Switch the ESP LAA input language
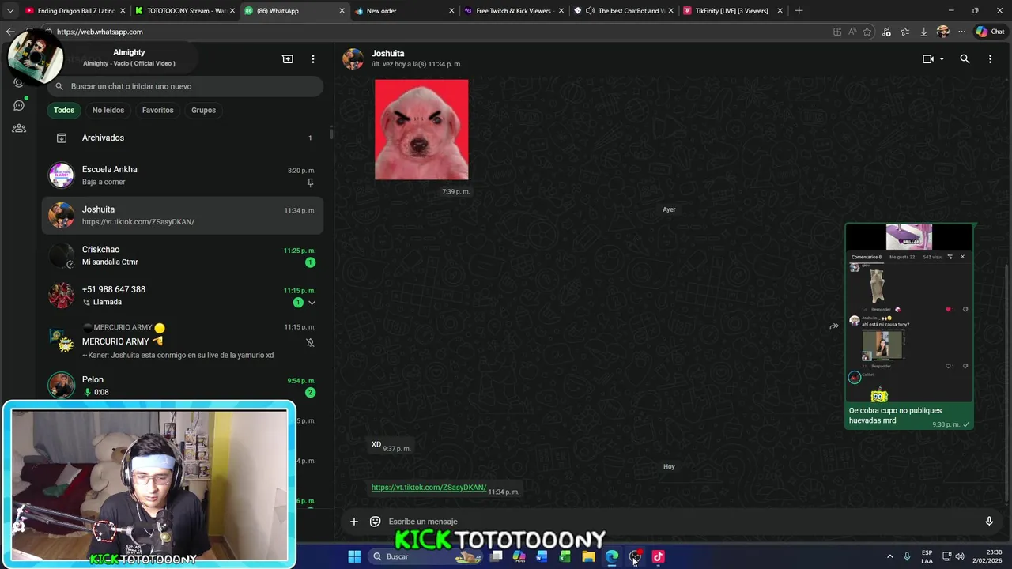This screenshot has height=569, width=1012. [x=927, y=556]
